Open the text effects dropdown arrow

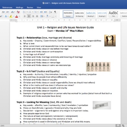pyautogui.click(x=8, y=16)
